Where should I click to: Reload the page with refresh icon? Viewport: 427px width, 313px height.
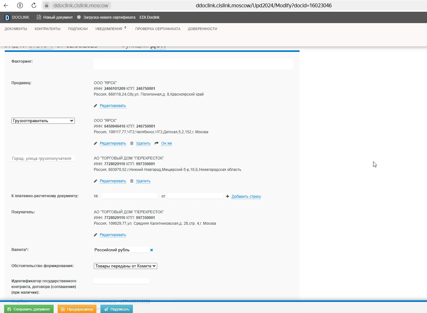pyautogui.click(x=34, y=5)
